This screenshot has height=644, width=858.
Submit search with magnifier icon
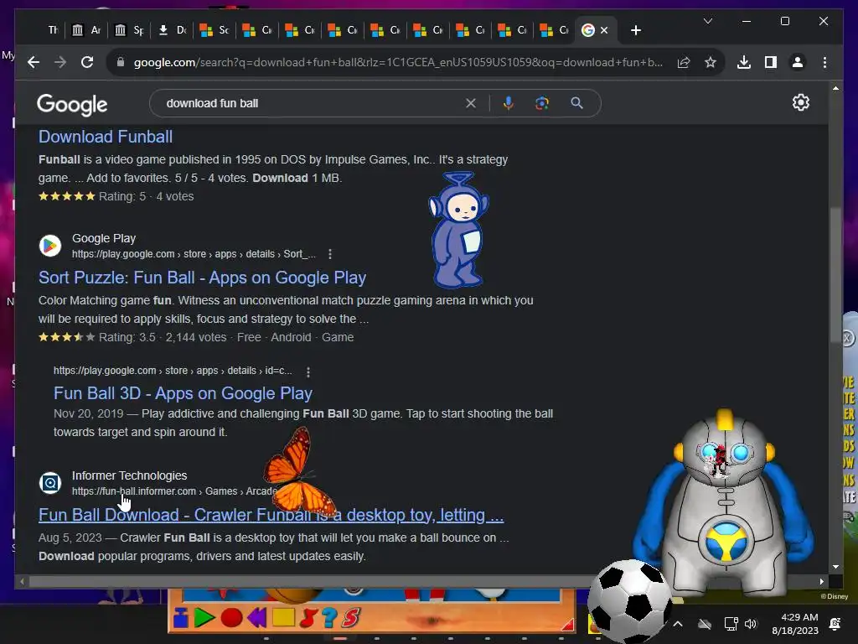pyautogui.click(x=576, y=103)
